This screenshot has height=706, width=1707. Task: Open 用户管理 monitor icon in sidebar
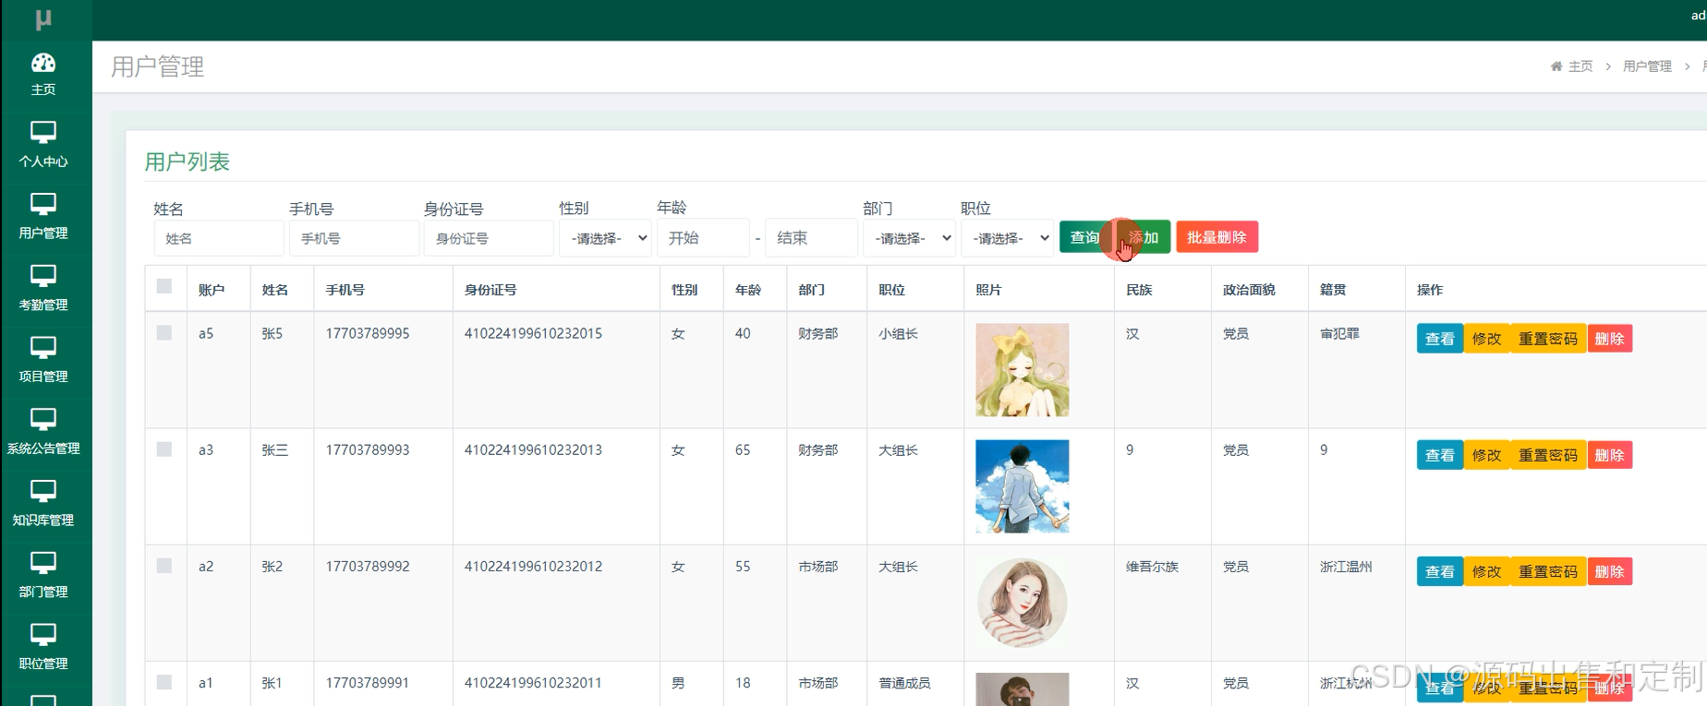click(43, 204)
